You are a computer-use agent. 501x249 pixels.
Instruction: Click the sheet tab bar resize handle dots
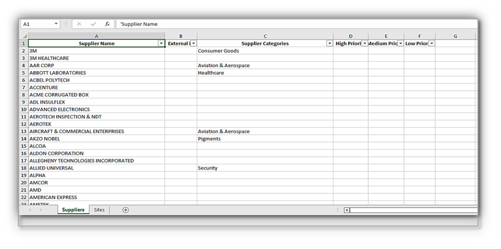338,210
